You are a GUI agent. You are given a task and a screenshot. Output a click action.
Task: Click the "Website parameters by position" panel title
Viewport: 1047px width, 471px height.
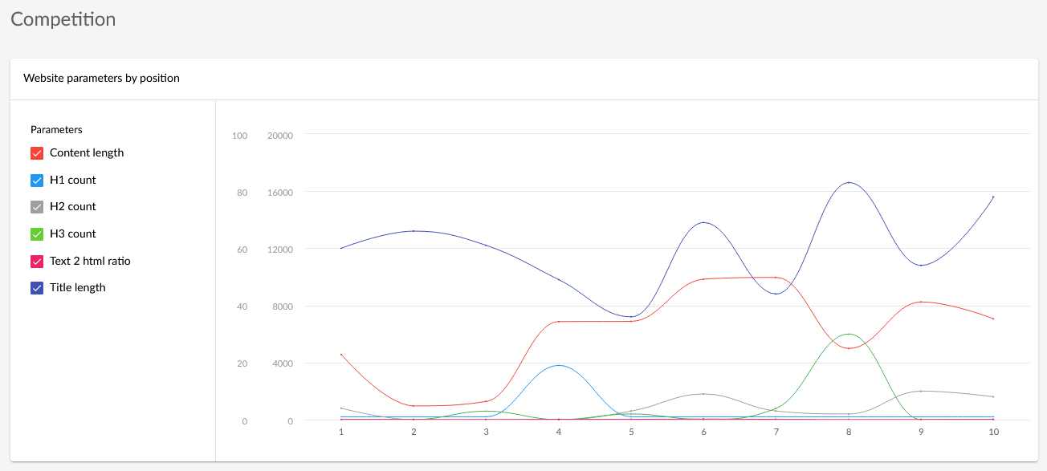coord(101,79)
